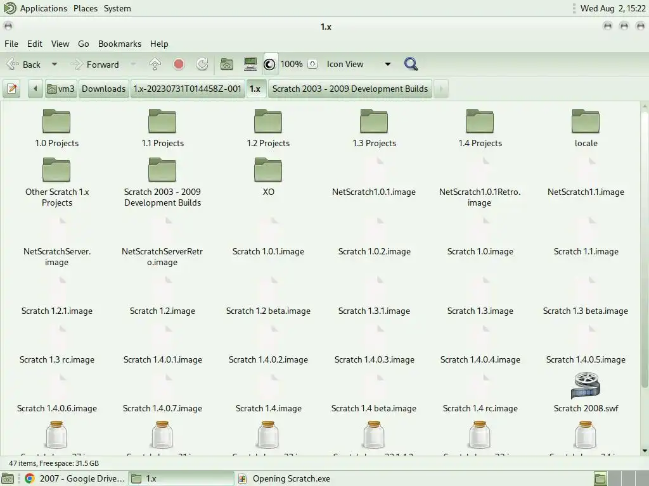This screenshot has width=649, height=486.
Task: Open the Back history dropdown arrow
Action: [x=55, y=65]
